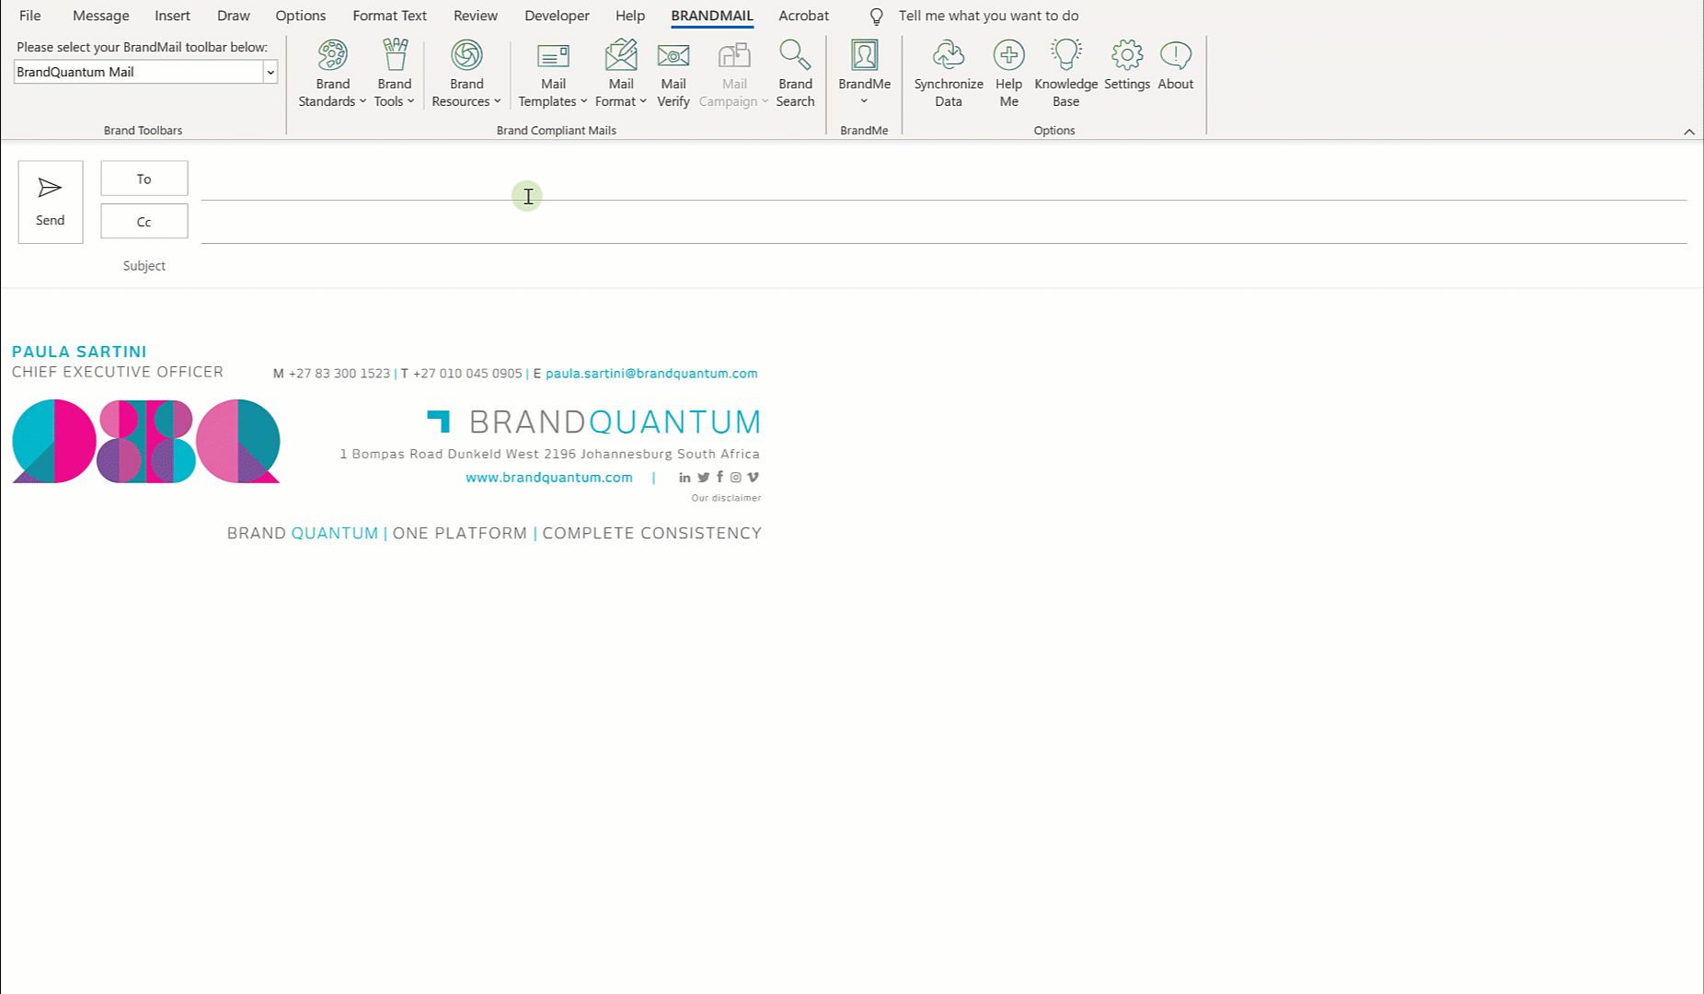Open Mail Templates gallery
The image size is (1704, 994).
pos(553,74)
